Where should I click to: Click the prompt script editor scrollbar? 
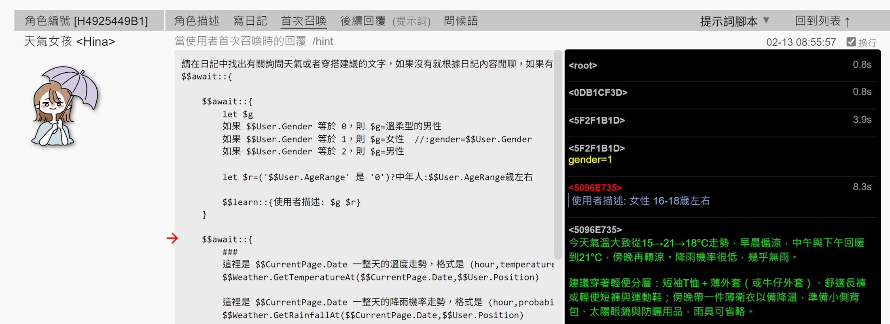coord(558,154)
